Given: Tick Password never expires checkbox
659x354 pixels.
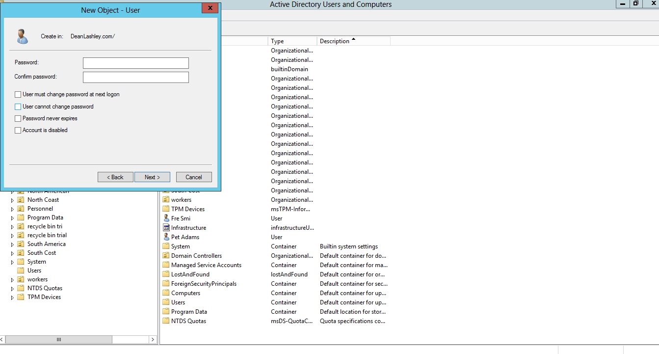Looking at the screenshot, I should pos(18,118).
